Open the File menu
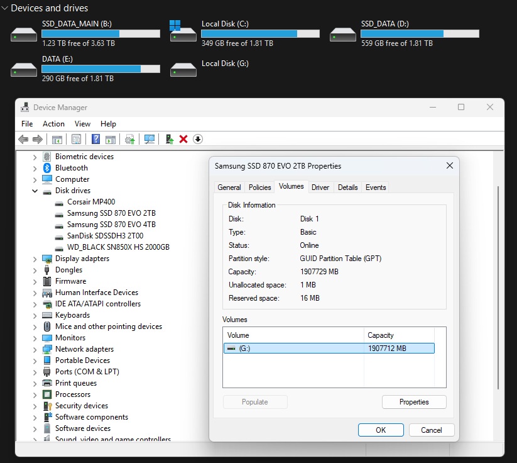Screen dimensions: 517x463 [x=27, y=124]
